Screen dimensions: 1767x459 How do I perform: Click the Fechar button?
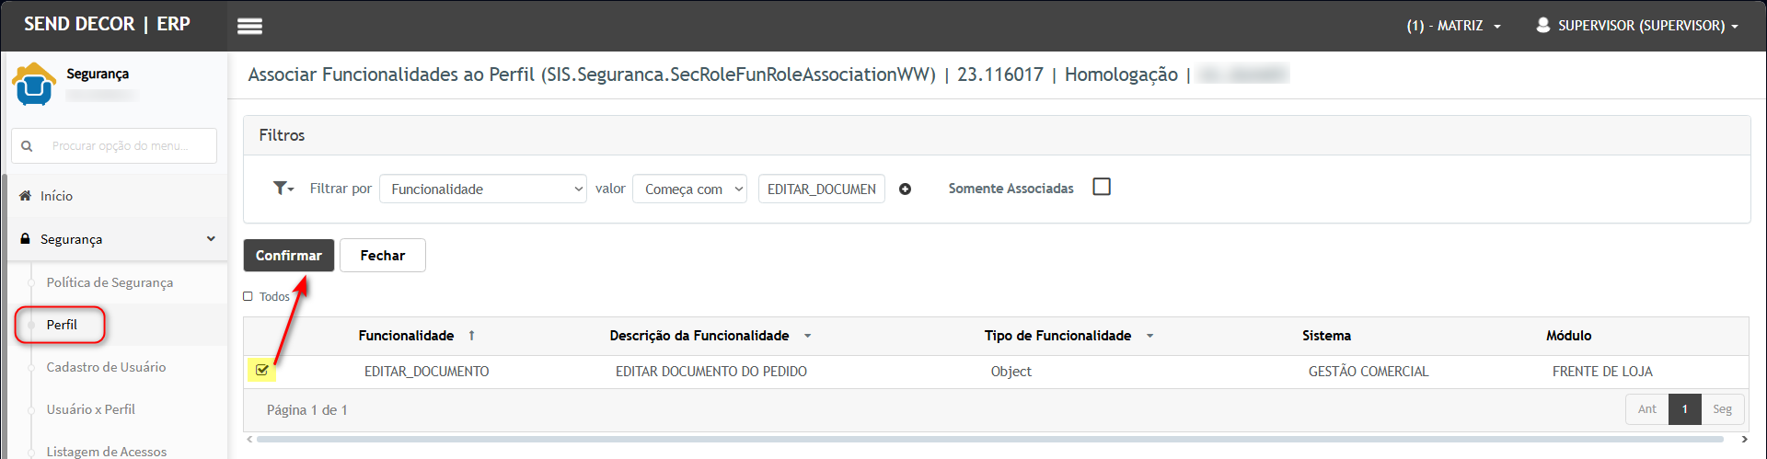[383, 256]
